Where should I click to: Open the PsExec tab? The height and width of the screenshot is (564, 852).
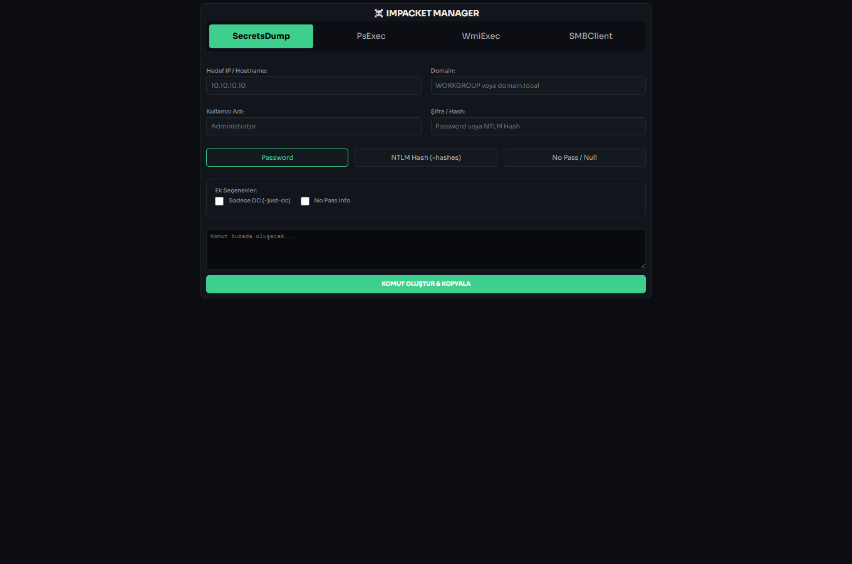(371, 36)
